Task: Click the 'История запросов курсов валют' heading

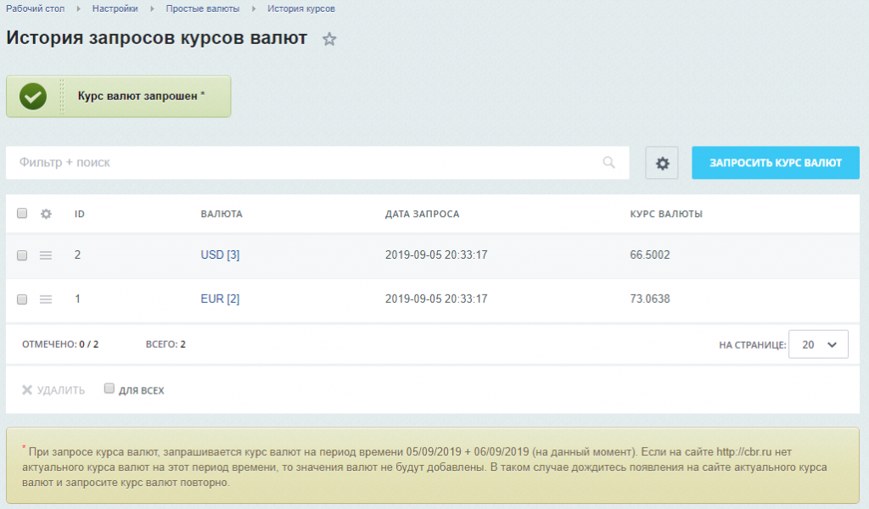Action: click(156, 37)
